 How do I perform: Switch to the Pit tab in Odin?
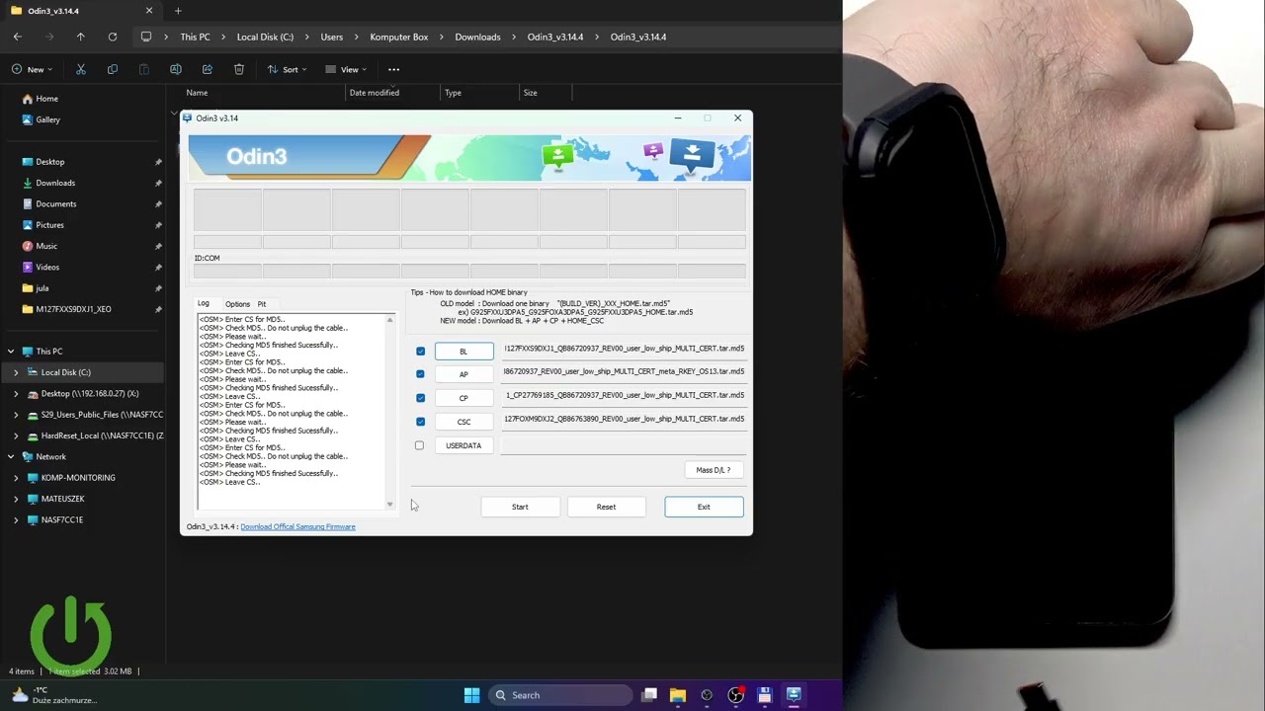262,304
